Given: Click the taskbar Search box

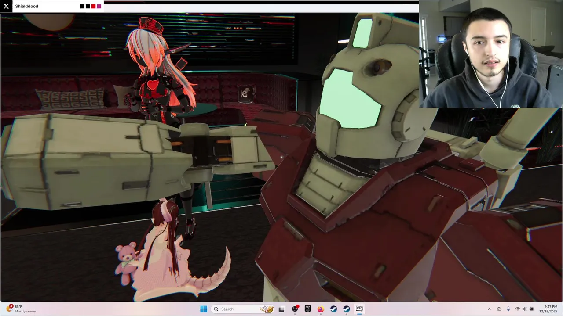Looking at the screenshot, I should (243, 309).
